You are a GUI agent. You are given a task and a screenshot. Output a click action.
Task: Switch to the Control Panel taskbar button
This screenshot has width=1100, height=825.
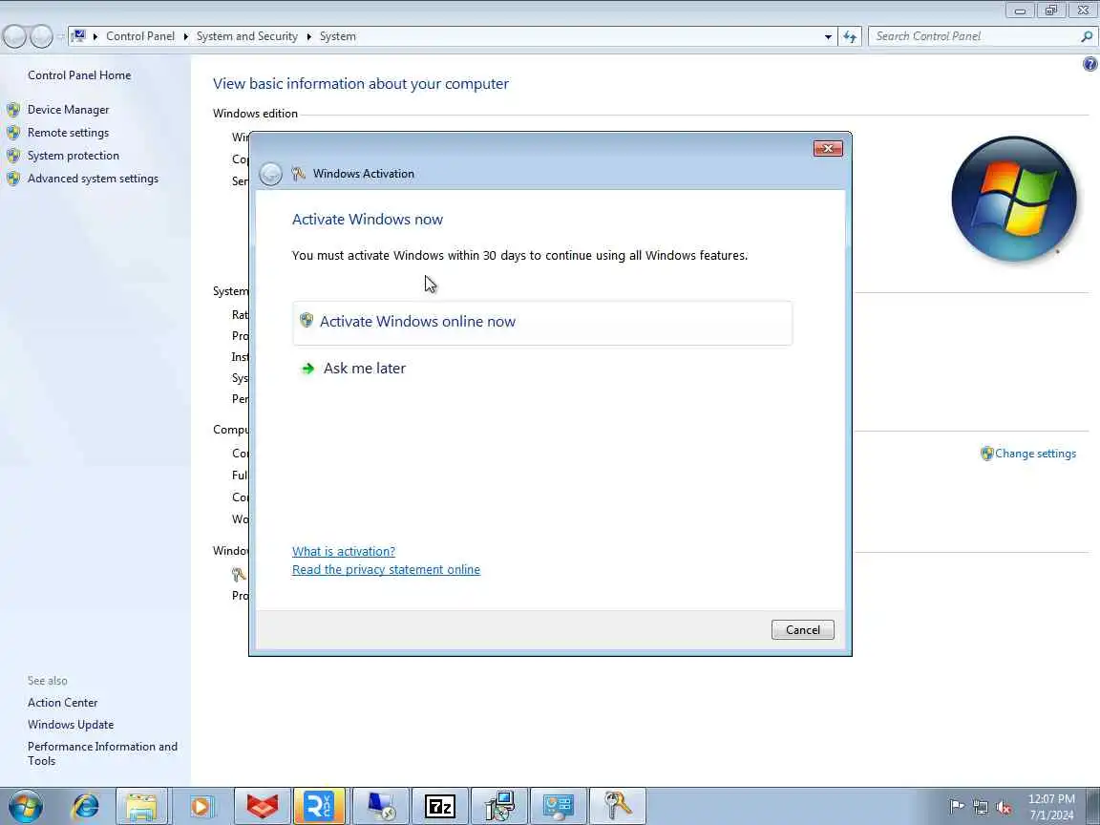559,806
